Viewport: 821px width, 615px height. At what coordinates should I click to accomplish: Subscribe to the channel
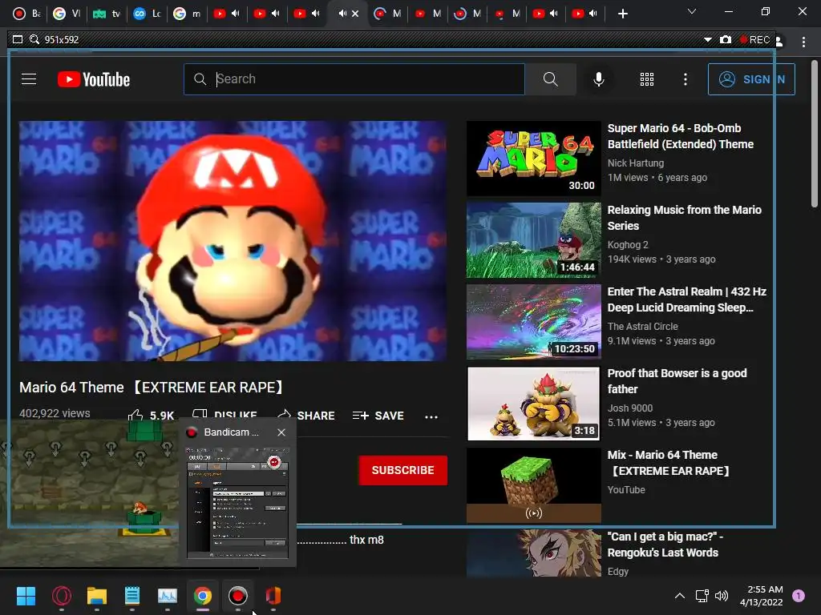tap(402, 469)
